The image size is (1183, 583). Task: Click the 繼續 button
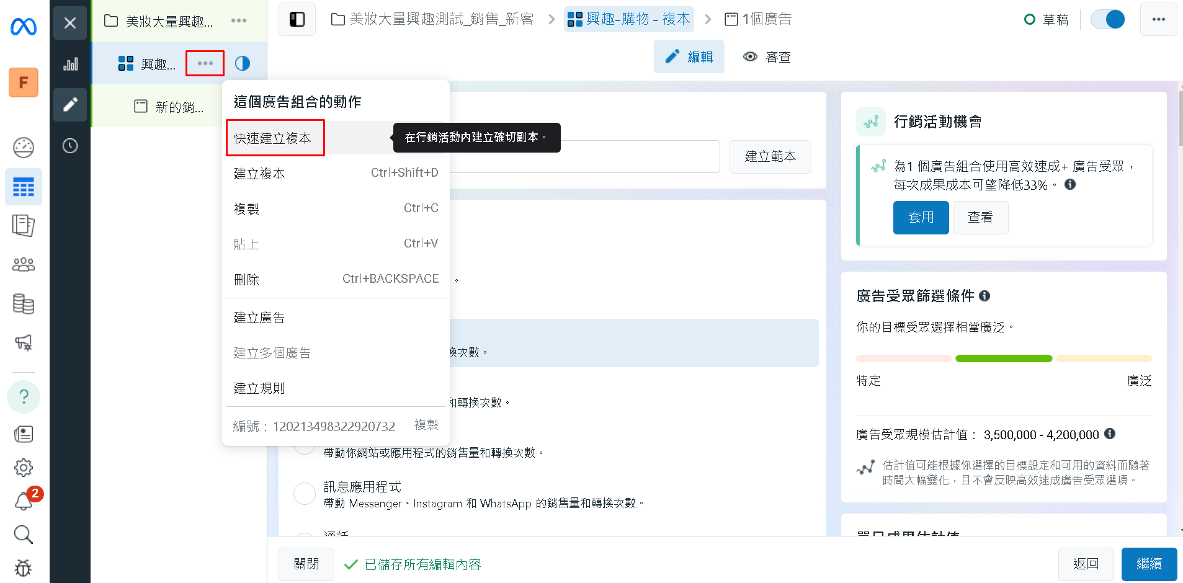click(x=1149, y=564)
